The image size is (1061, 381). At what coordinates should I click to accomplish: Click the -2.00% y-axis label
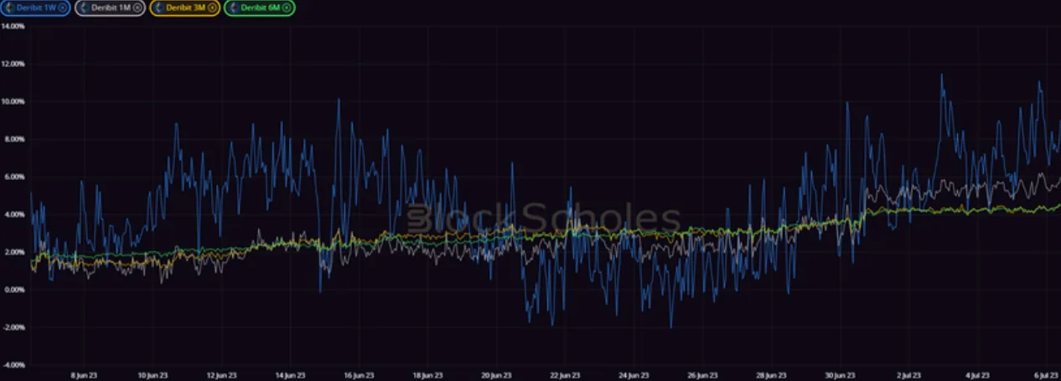(13, 327)
